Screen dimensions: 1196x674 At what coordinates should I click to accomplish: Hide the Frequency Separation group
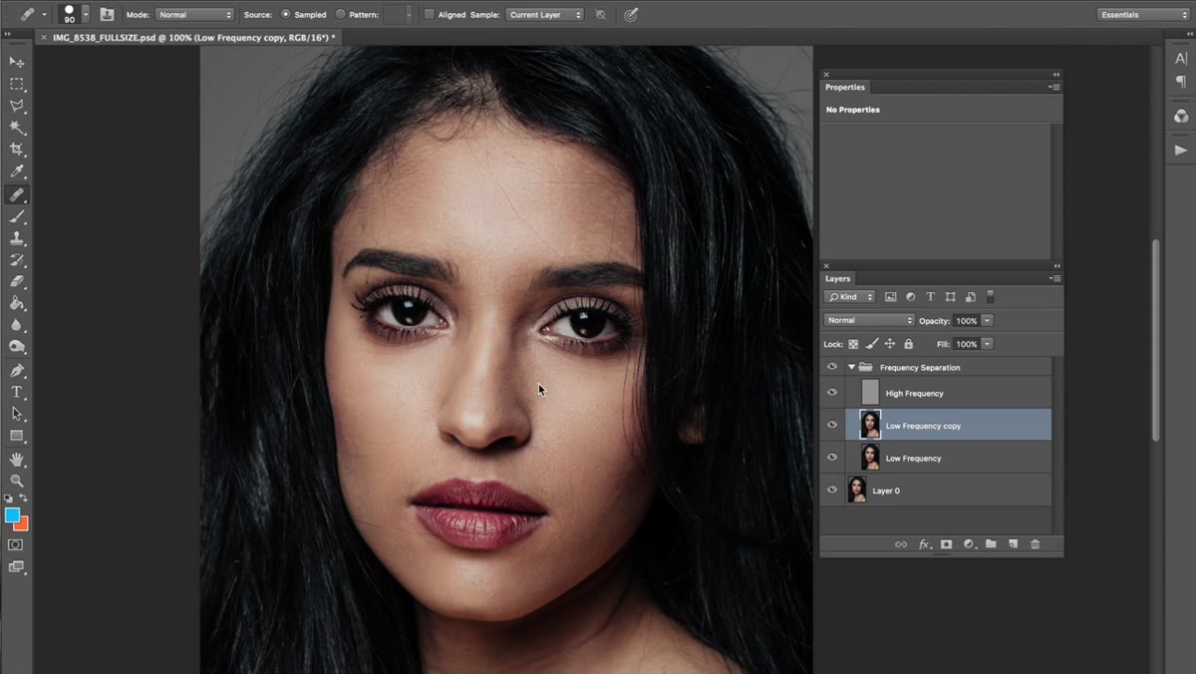point(832,367)
